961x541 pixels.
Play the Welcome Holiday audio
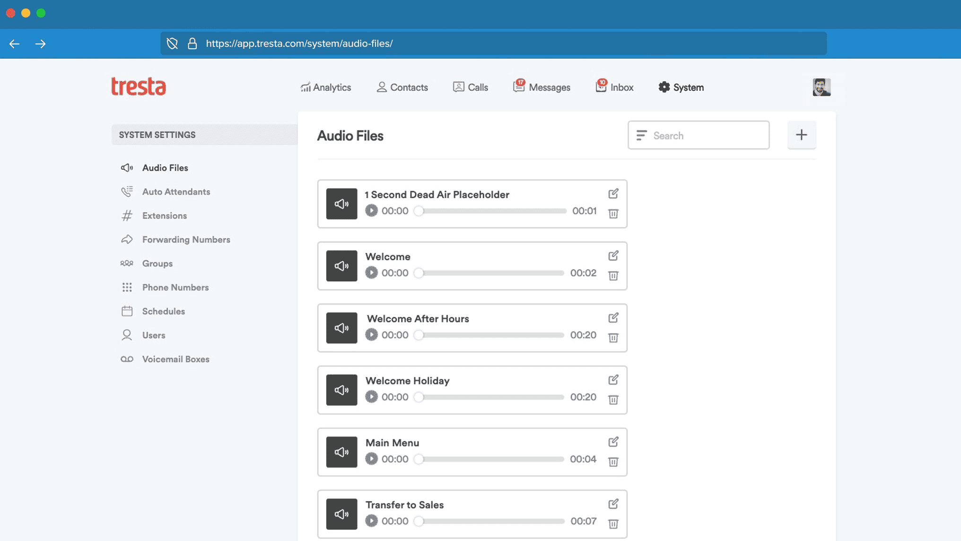point(371,397)
